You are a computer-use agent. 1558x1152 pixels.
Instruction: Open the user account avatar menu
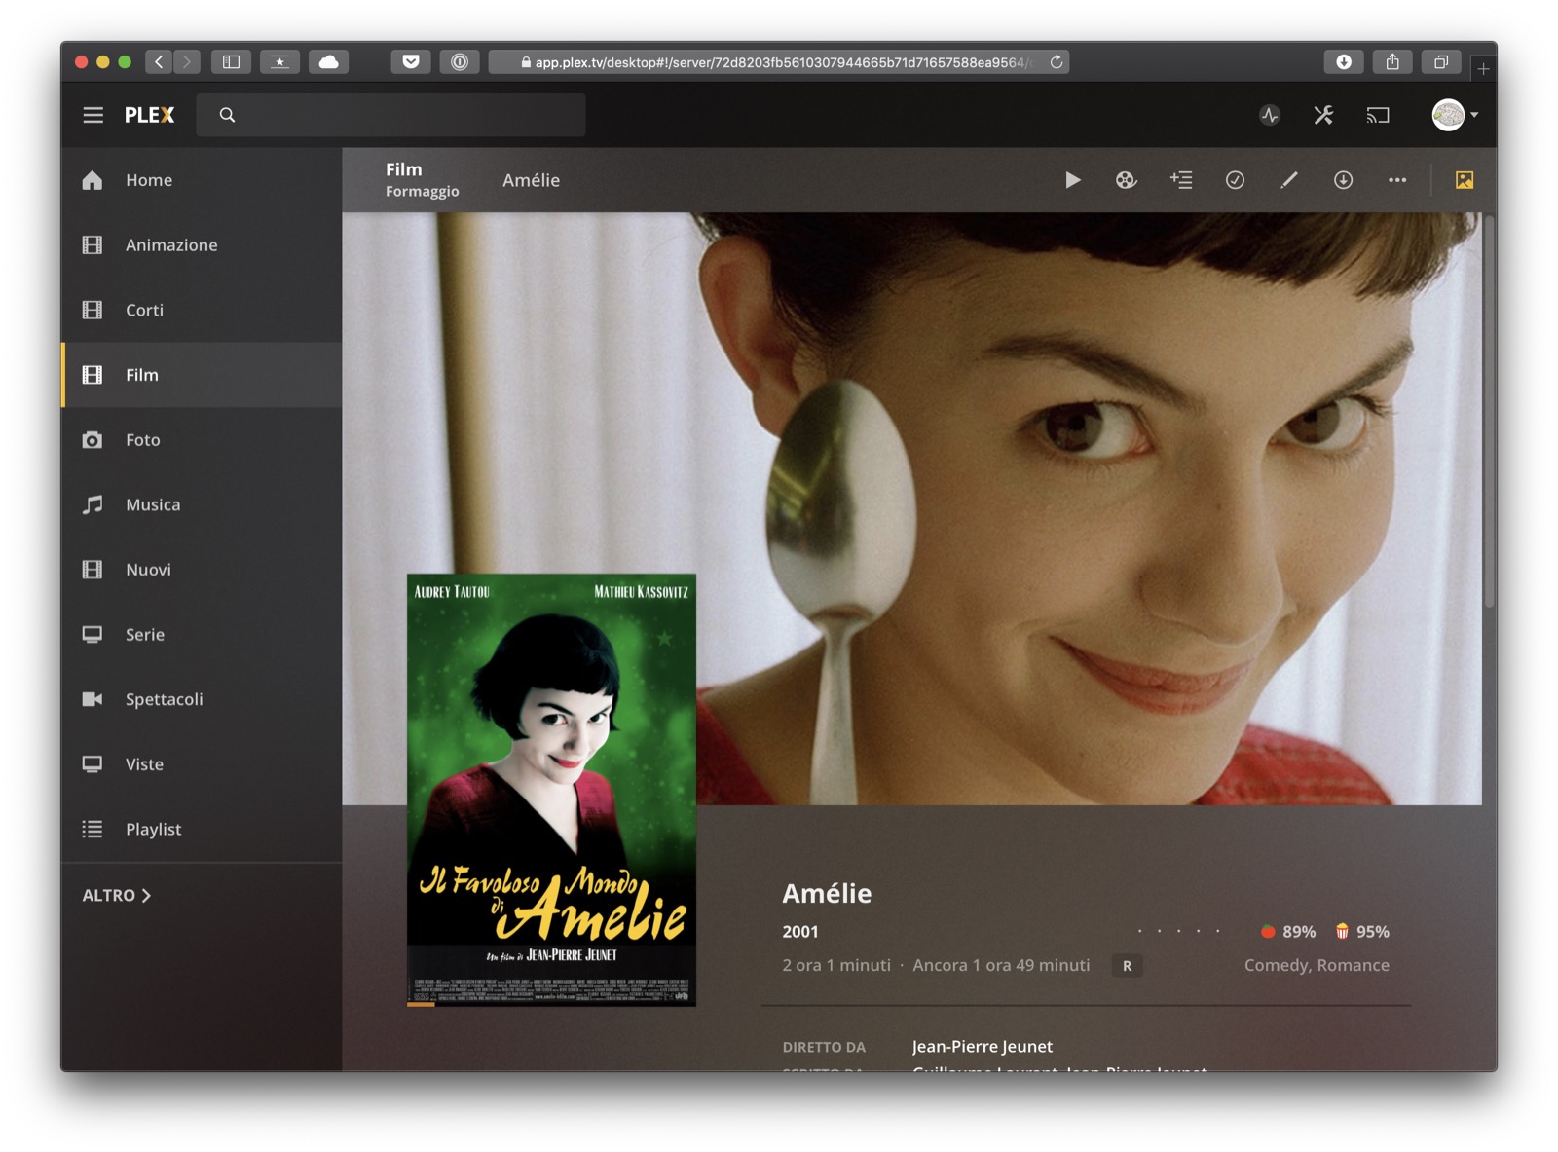1455,115
